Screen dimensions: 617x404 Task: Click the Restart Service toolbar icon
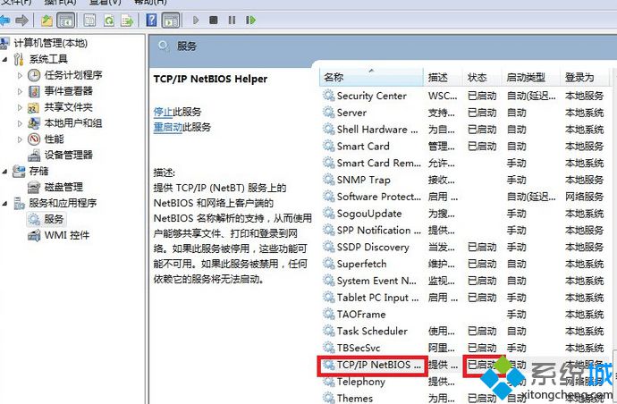coord(250,19)
